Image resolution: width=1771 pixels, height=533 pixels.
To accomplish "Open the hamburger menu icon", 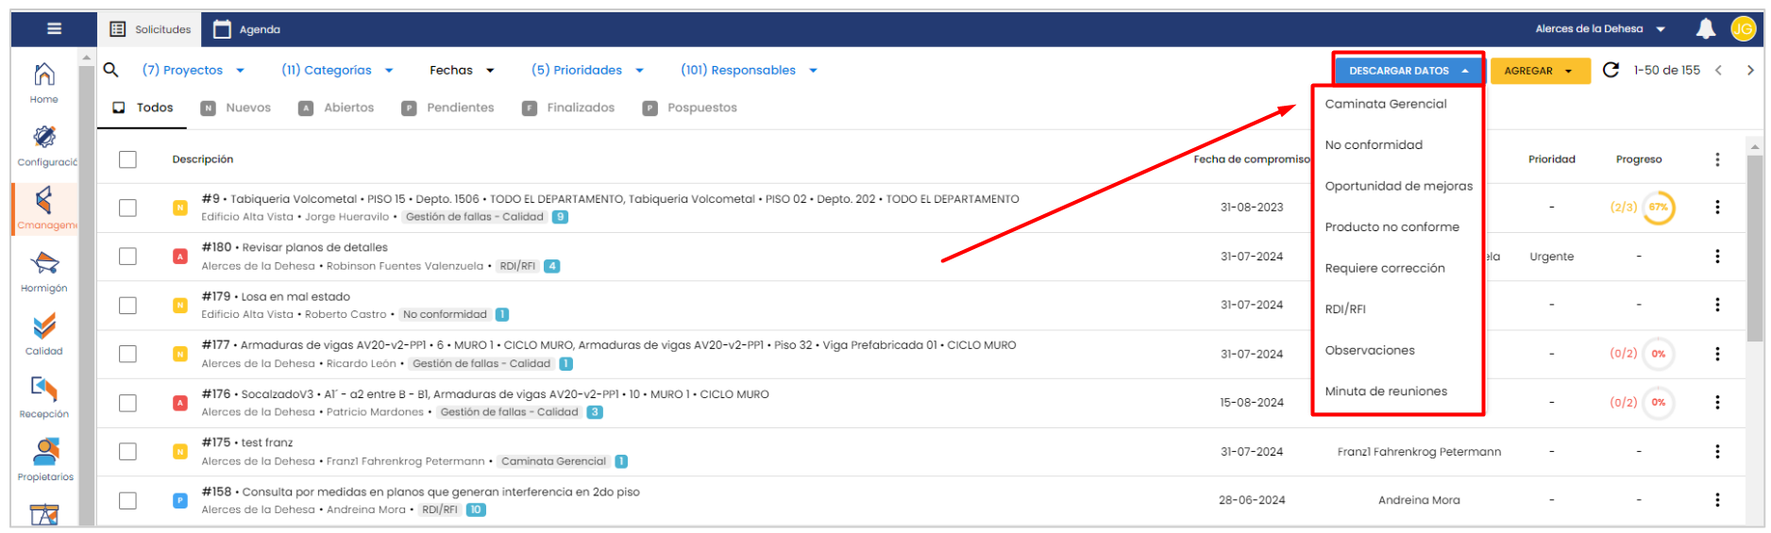I will (54, 28).
